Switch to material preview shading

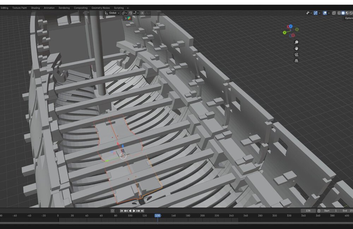tap(347, 13)
